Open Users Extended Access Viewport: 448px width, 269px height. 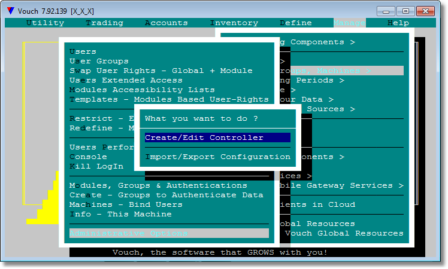(x=126, y=80)
